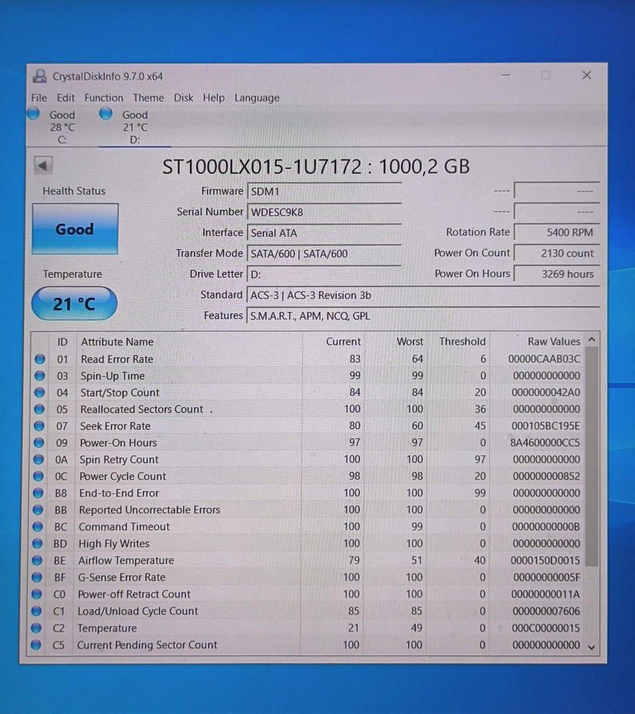Click the status icon of High Fly Writes row

[37, 544]
